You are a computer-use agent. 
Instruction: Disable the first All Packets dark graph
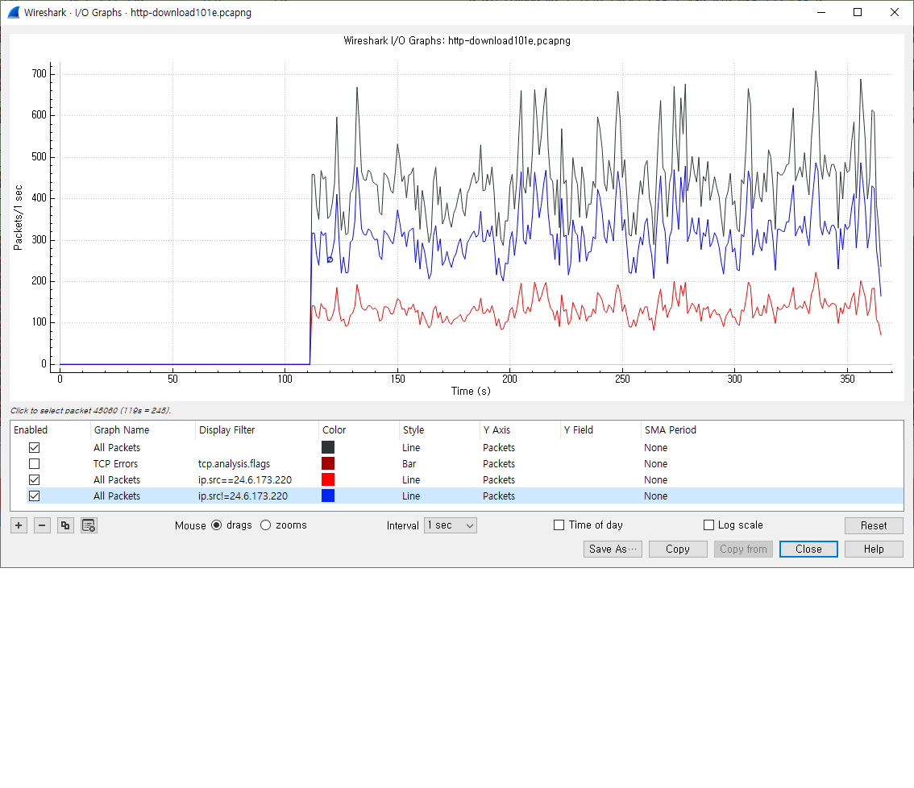click(35, 448)
